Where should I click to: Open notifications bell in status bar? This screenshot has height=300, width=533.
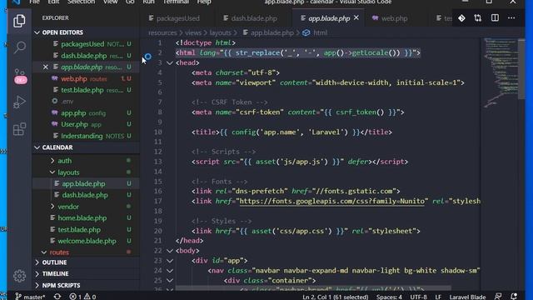[514, 297]
